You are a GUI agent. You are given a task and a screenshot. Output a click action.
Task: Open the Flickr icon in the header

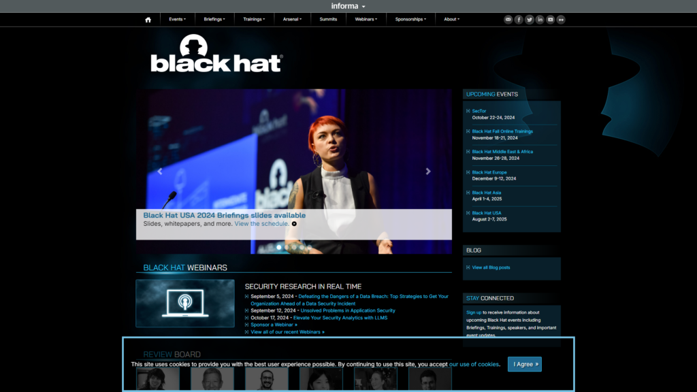(x=561, y=20)
